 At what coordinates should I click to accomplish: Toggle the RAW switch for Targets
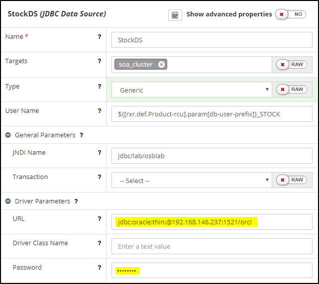click(x=292, y=65)
